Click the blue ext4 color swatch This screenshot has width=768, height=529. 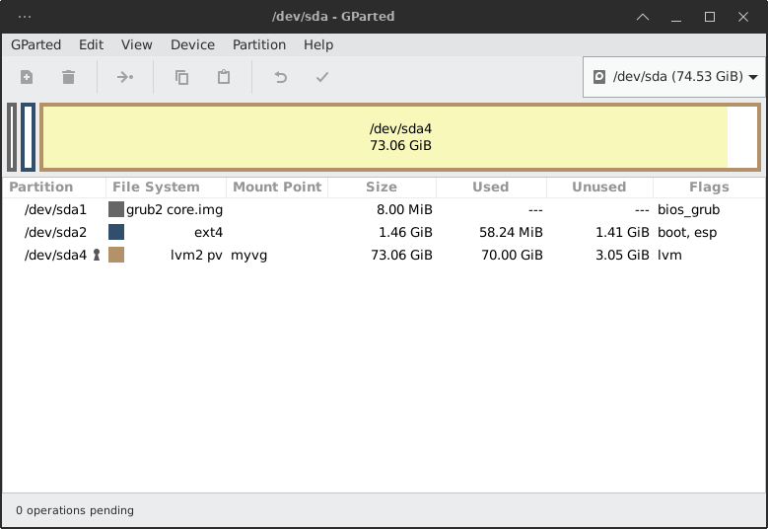coord(116,232)
